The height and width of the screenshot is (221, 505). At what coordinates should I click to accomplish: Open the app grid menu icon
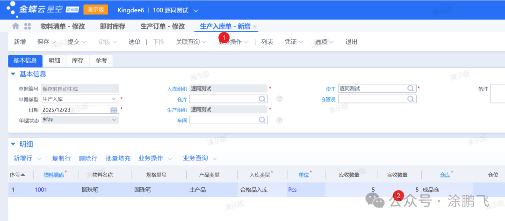pyautogui.click(x=28, y=27)
